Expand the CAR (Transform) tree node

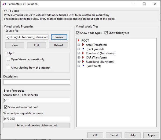coord(79,57)
